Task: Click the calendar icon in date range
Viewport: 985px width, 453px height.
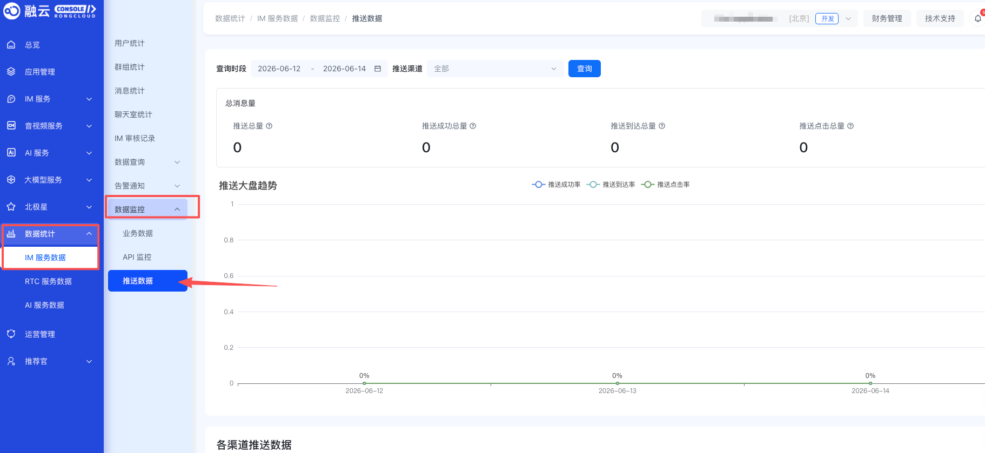Action: (378, 69)
